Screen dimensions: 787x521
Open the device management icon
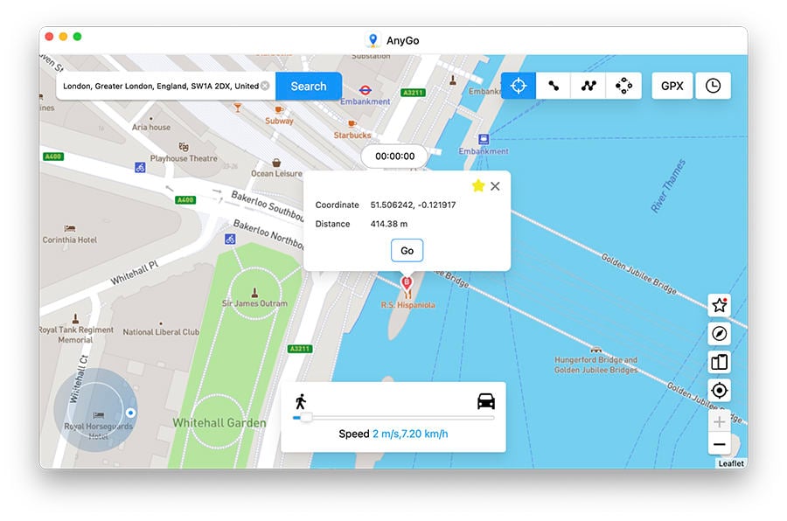[719, 362]
